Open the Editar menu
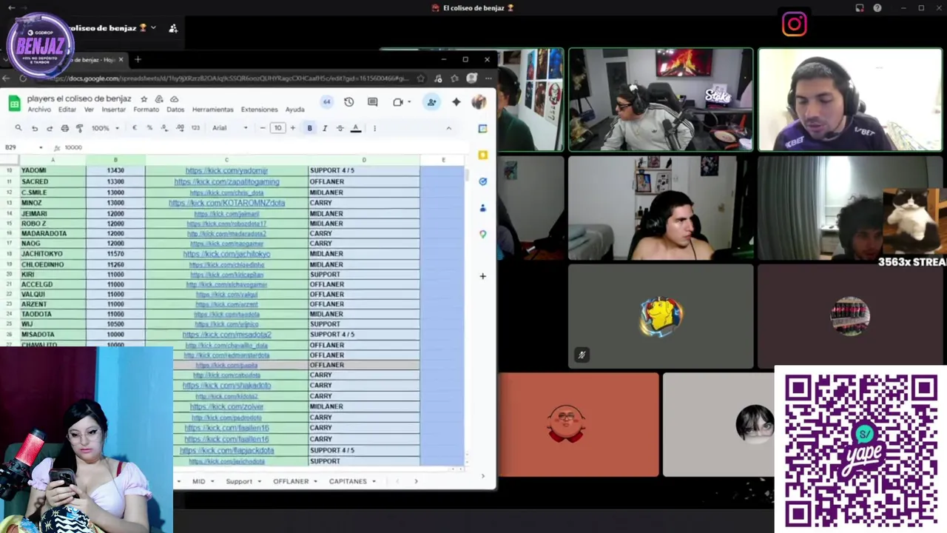This screenshot has height=533, width=947. [67, 110]
